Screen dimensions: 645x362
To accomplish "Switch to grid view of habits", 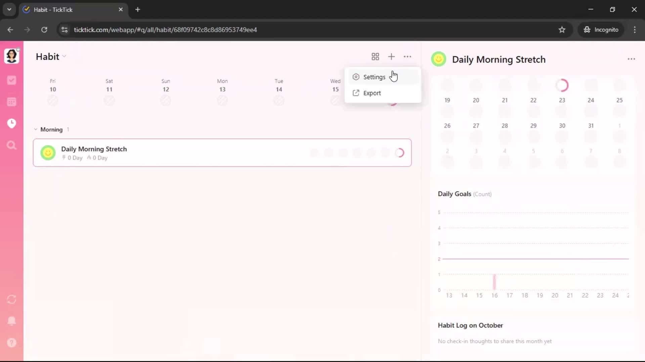I will [x=375, y=57].
